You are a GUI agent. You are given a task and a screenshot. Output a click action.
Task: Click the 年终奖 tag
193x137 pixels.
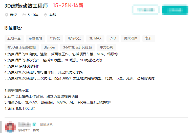click(55, 38)
